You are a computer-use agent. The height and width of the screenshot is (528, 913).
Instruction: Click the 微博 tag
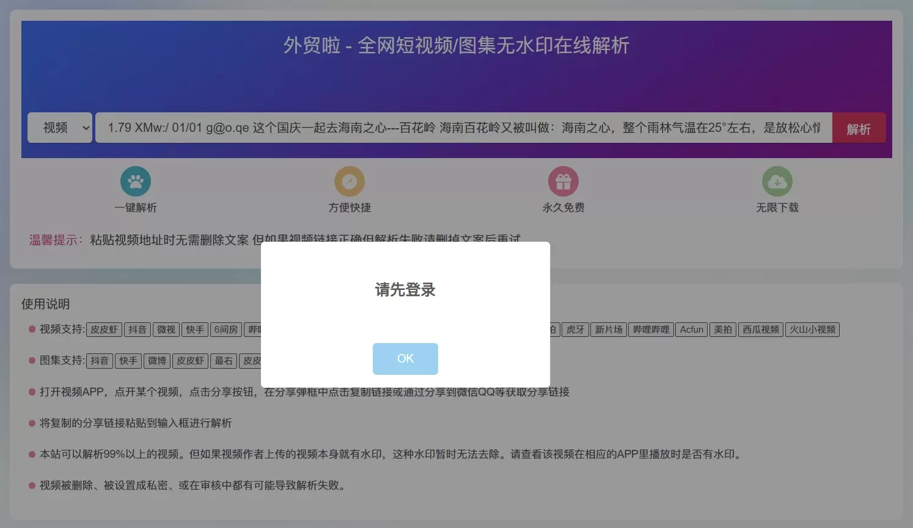click(157, 361)
